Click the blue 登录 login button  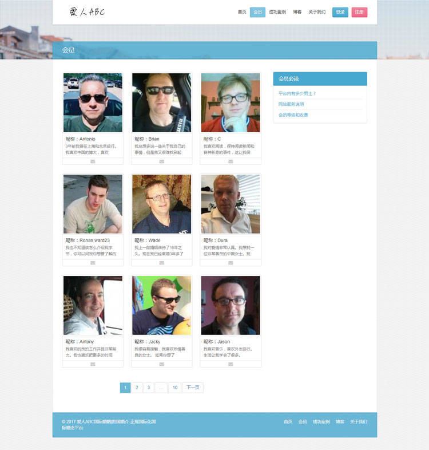coord(340,12)
